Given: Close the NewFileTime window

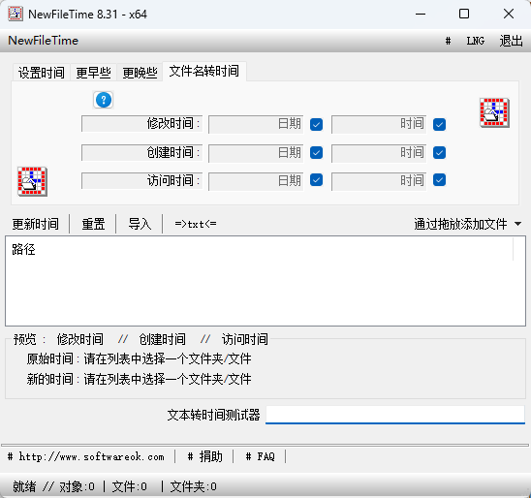Looking at the screenshot, I should click(509, 14).
